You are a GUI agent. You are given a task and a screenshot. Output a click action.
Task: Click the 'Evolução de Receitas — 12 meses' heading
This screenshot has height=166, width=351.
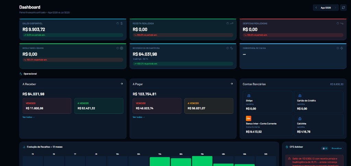coord(45,147)
